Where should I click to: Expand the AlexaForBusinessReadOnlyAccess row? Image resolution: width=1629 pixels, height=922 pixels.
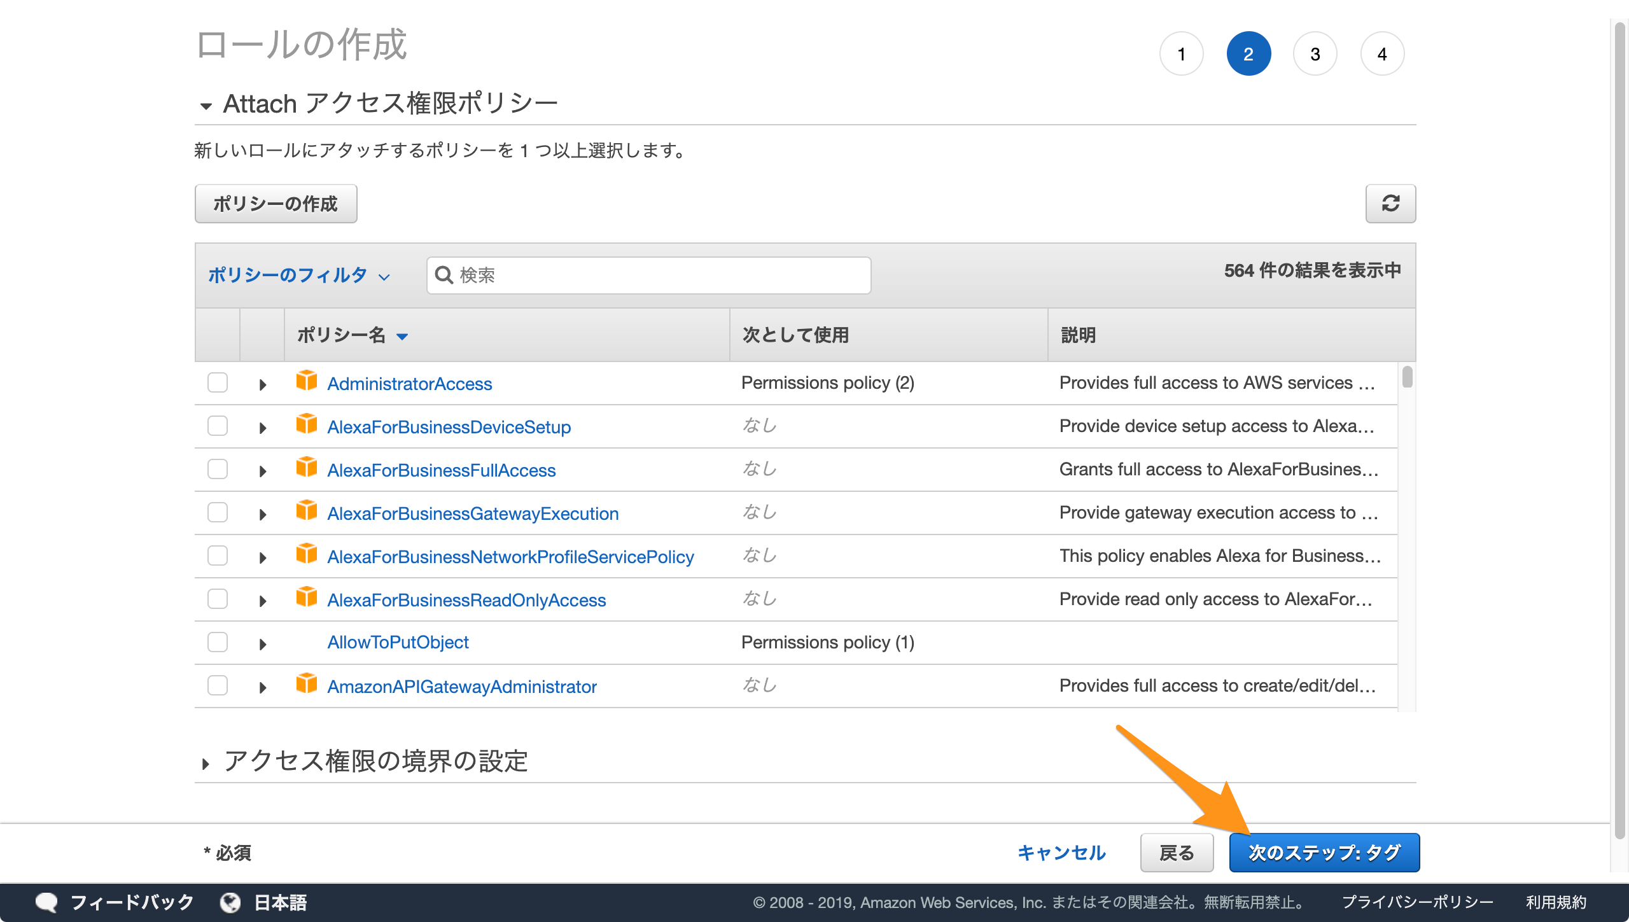[262, 601]
